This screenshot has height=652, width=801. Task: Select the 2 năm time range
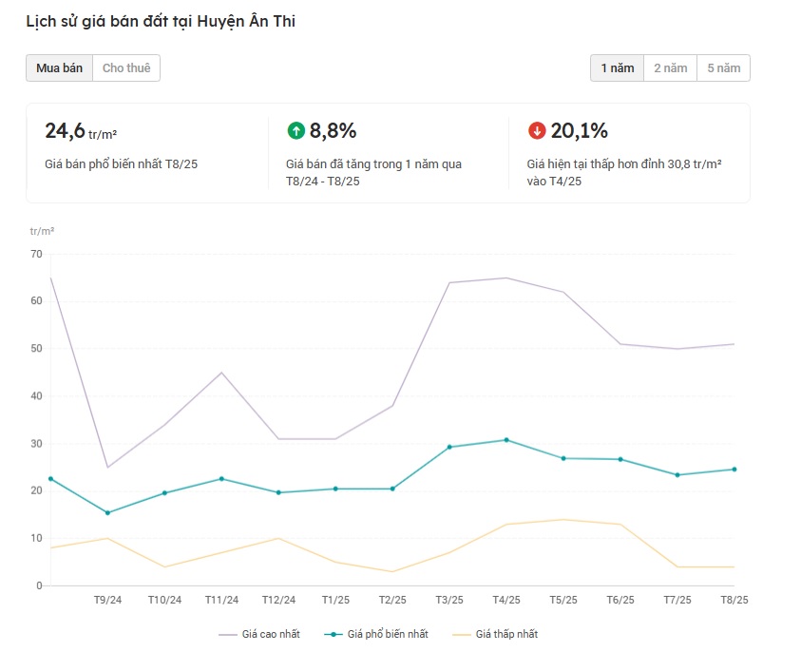pos(670,68)
